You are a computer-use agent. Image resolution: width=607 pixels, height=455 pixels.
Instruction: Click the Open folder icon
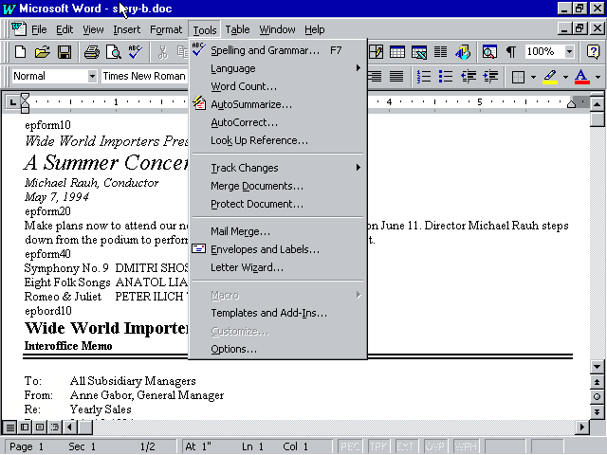(42, 51)
